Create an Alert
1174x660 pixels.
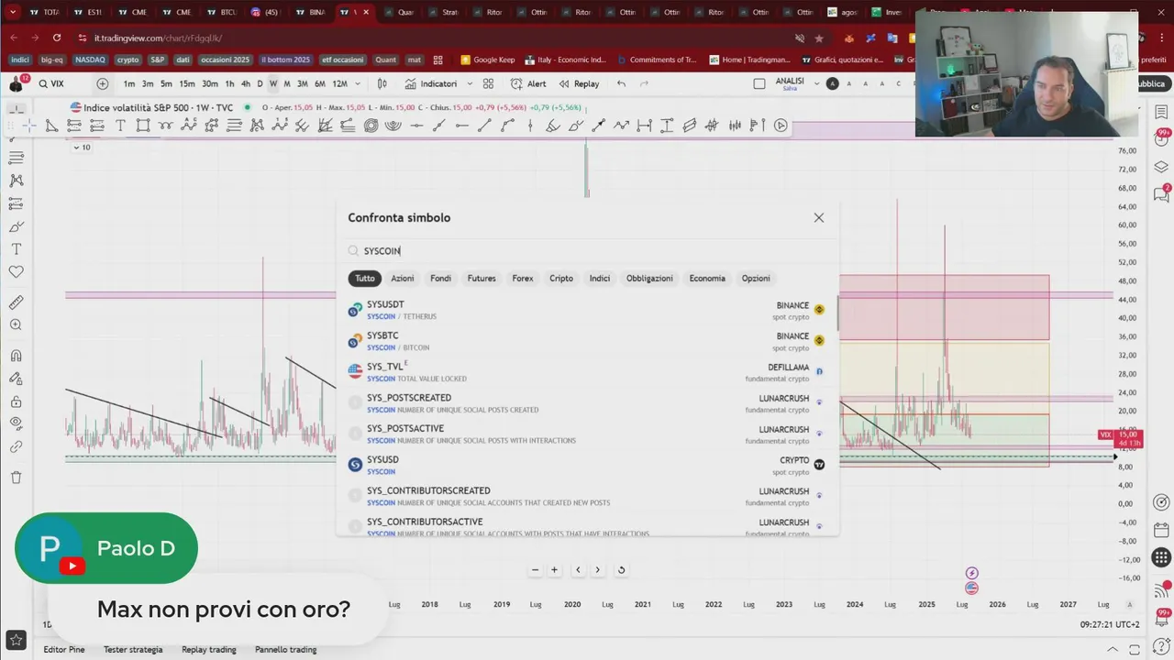pos(529,83)
